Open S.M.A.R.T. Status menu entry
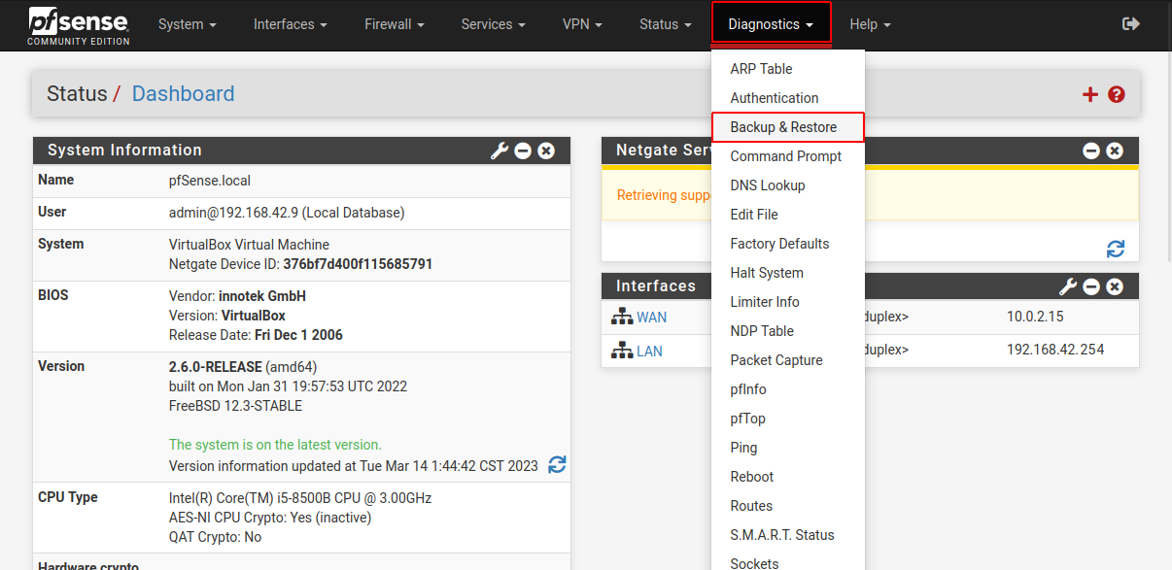This screenshot has width=1172, height=570. point(788,535)
